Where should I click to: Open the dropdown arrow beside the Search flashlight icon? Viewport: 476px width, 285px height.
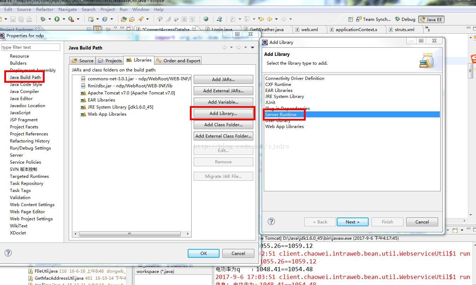147,19
